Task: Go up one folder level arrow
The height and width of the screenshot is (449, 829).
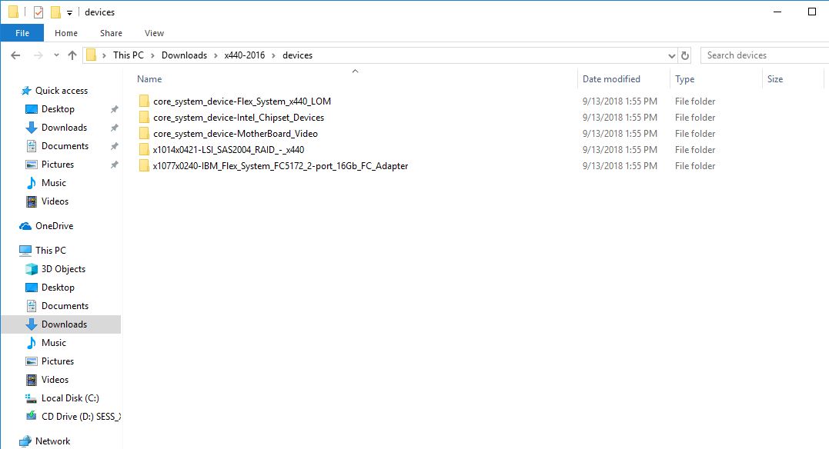Action: [72, 55]
